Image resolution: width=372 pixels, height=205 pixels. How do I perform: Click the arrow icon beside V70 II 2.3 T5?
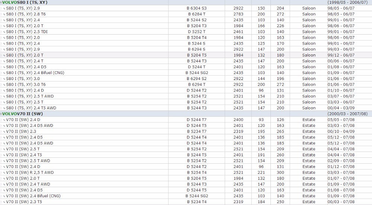[4, 202]
